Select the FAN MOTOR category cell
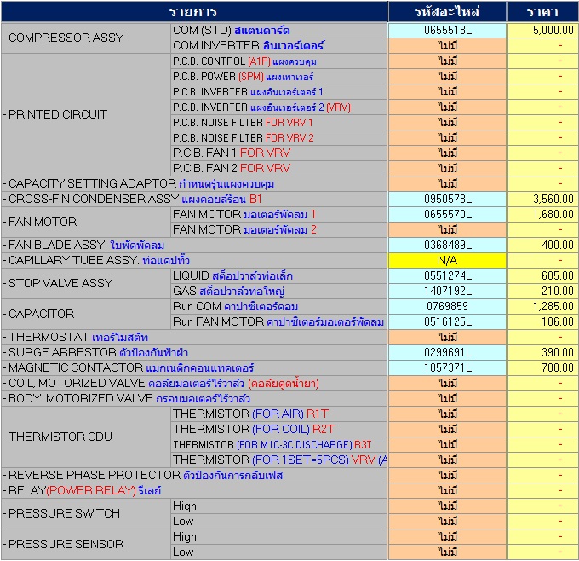 coord(86,222)
